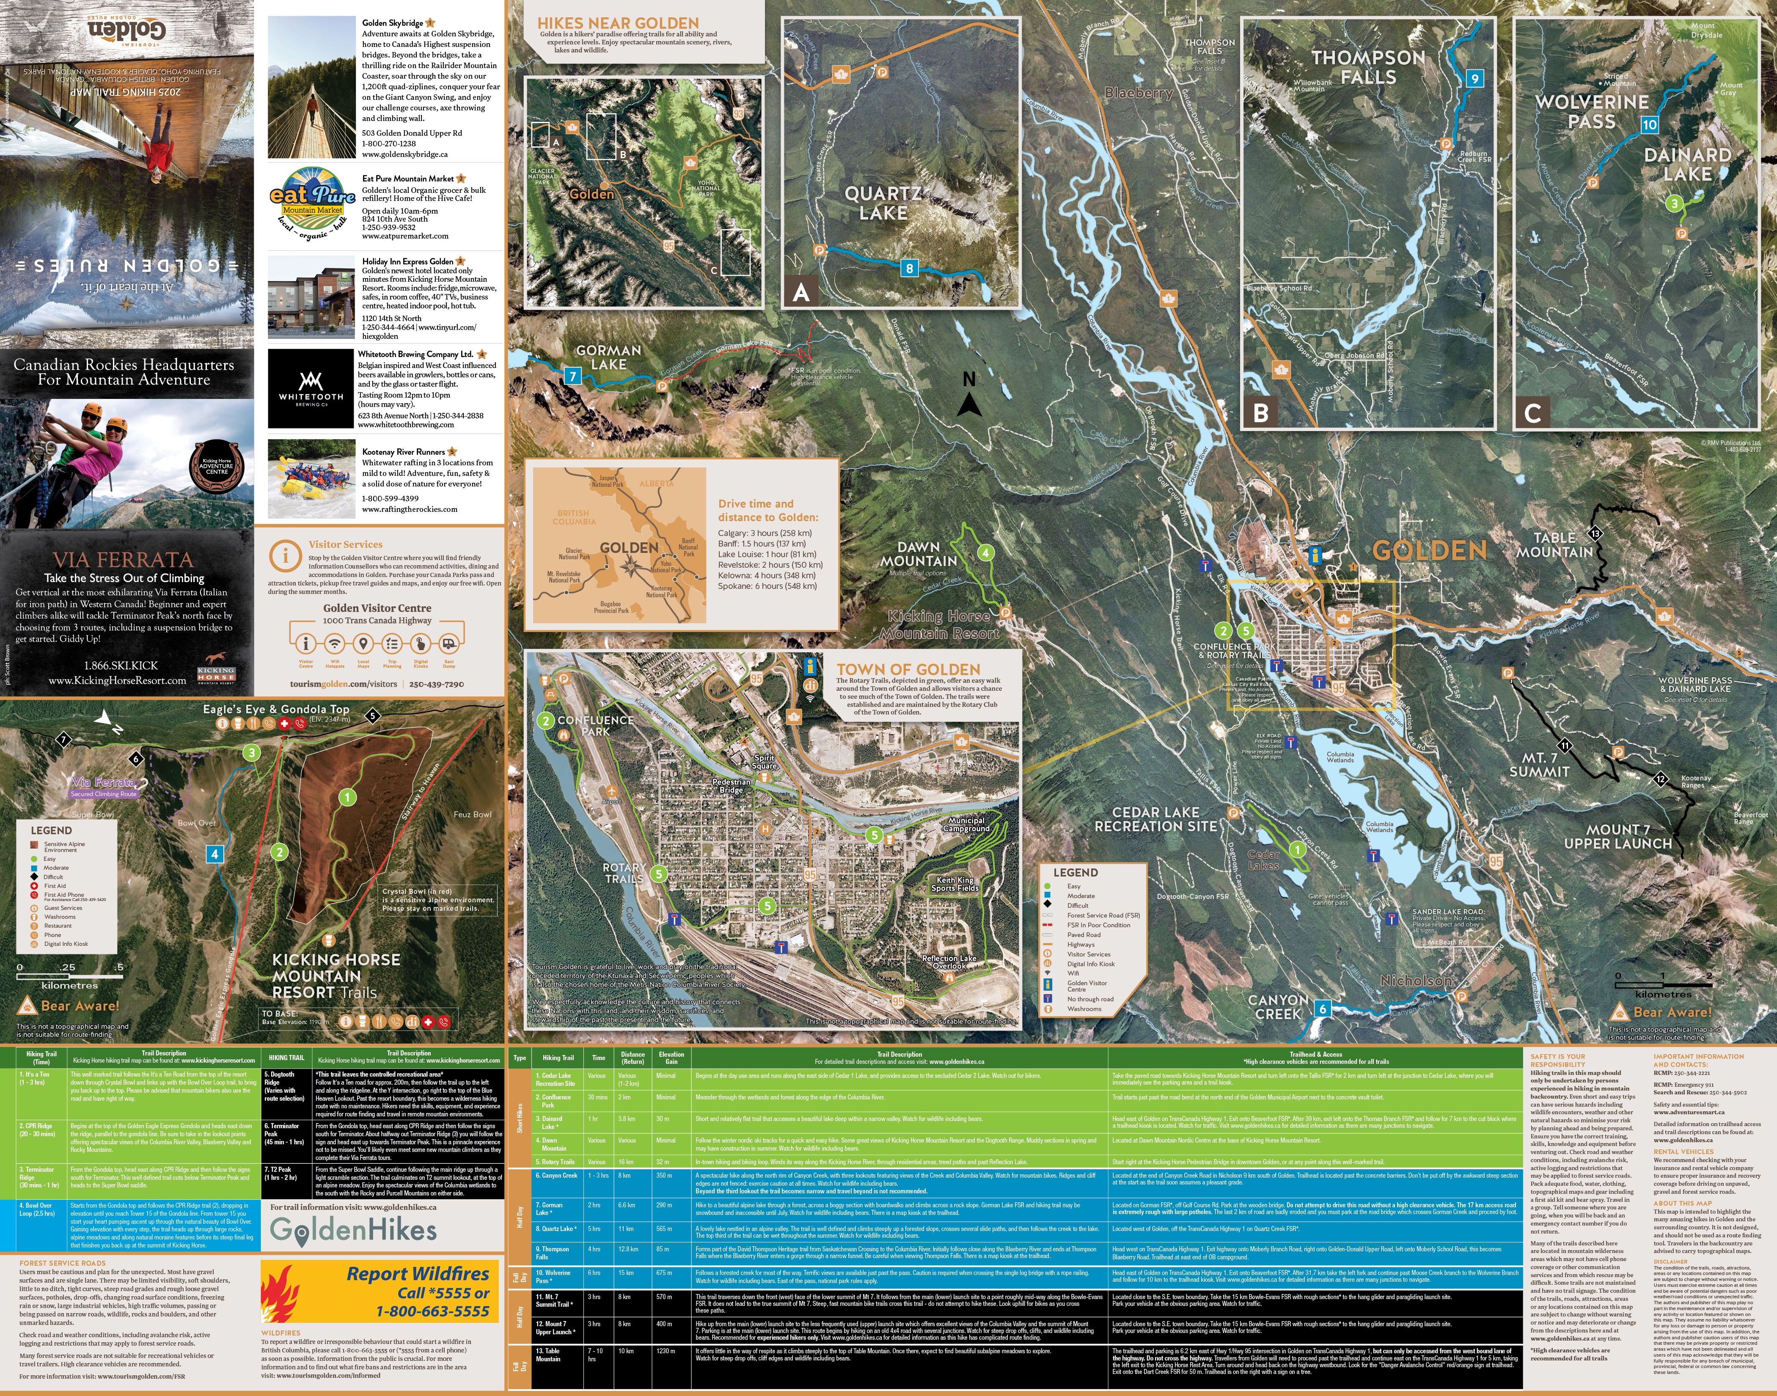Click trail marker 13 on Table Mountain
The height and width of the screenshot is (1396, 1777).
pos(1595,534)
